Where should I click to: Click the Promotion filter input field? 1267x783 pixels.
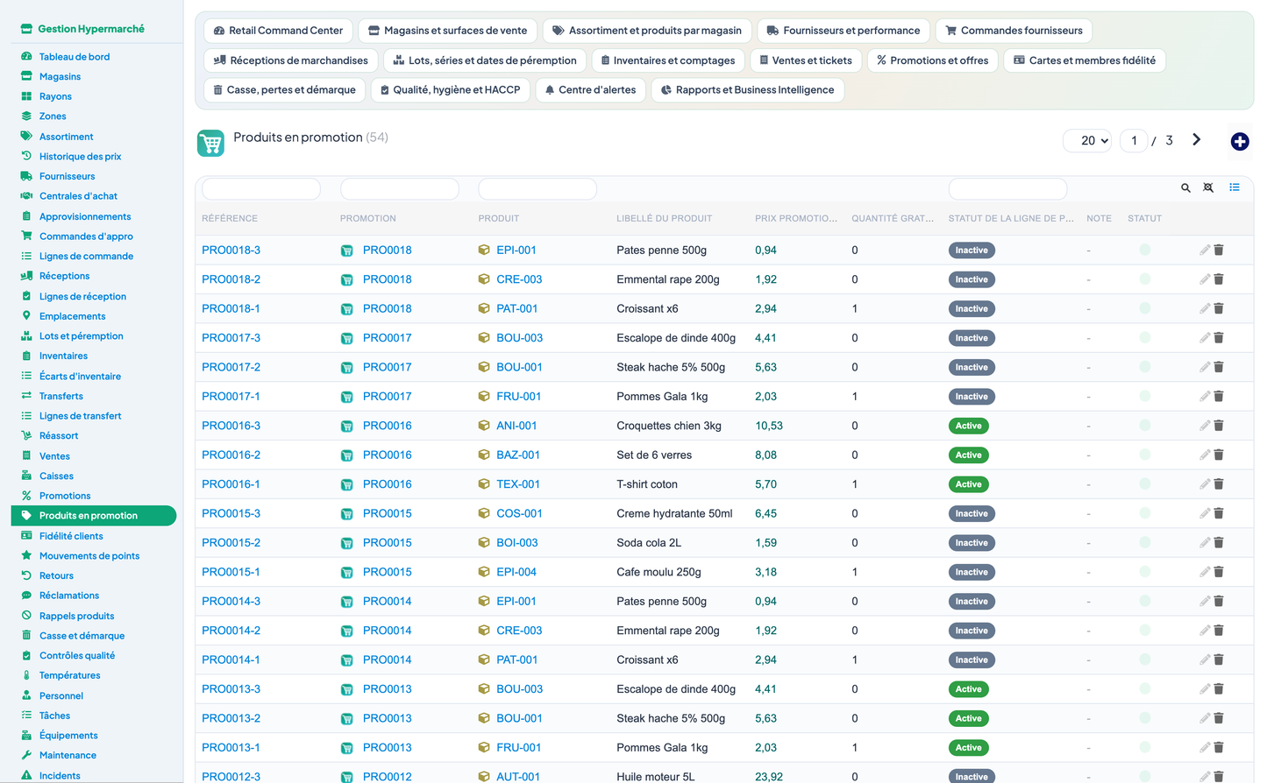[x=399, y=188]
